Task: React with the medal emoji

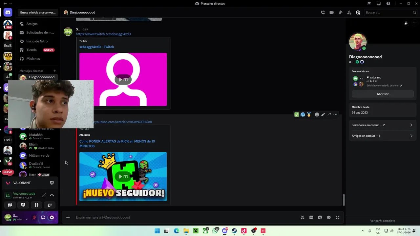Action: 309,114
